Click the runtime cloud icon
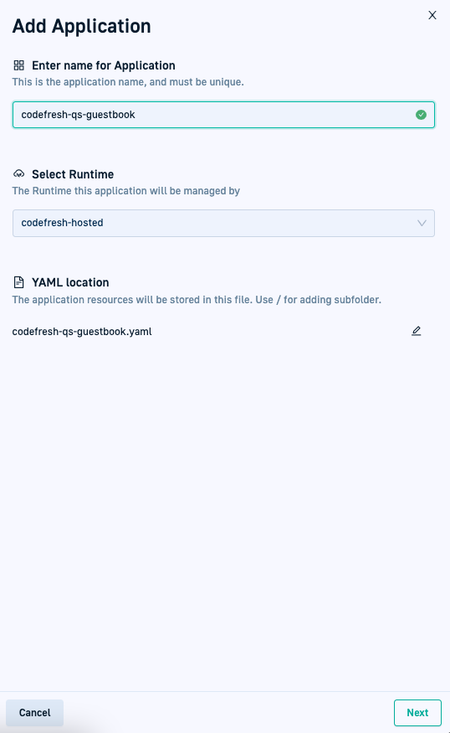The height and width of the screenshot is (733, 450). coord(18,174)
